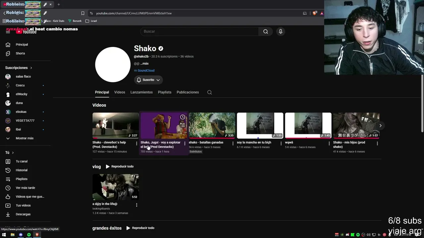Open options for voy a explotar video

coord(185,143)
